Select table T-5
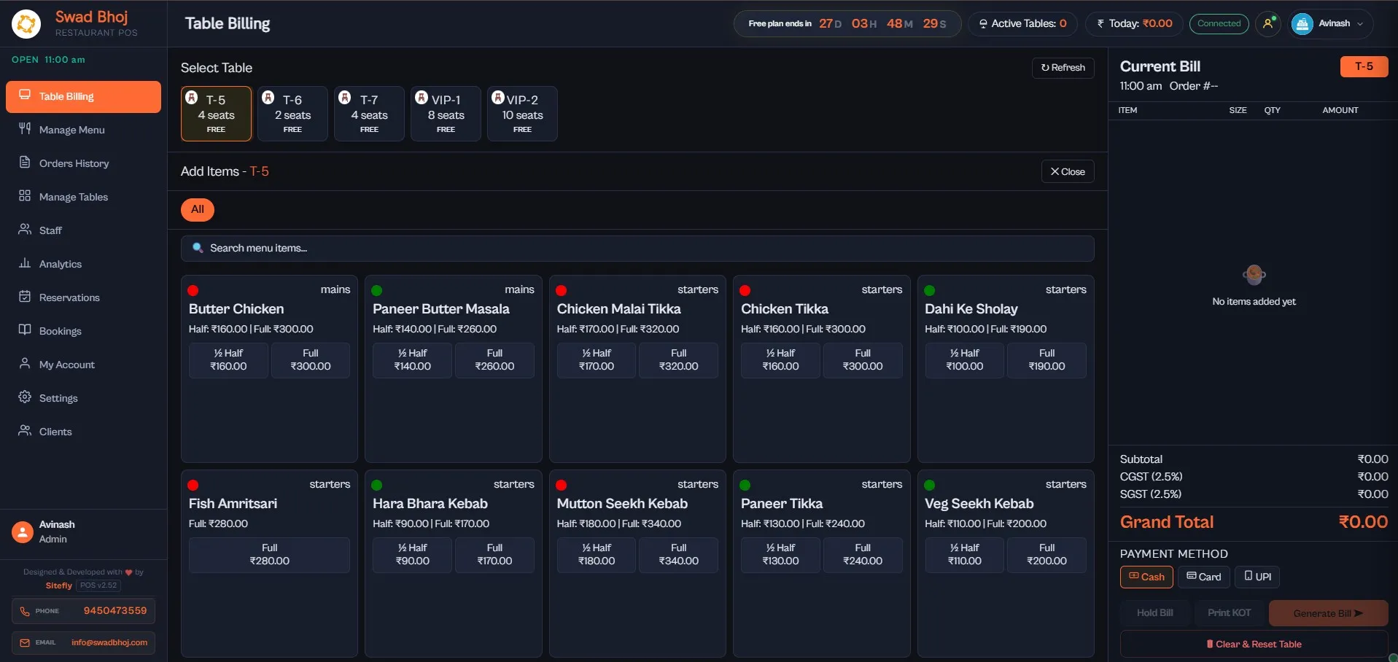The width and height of the screenshot is (1398, 662). (x=216, y=114)
